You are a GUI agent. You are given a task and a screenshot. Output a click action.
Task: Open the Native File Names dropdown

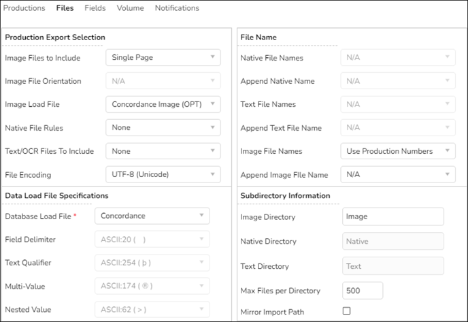point(398,57)
